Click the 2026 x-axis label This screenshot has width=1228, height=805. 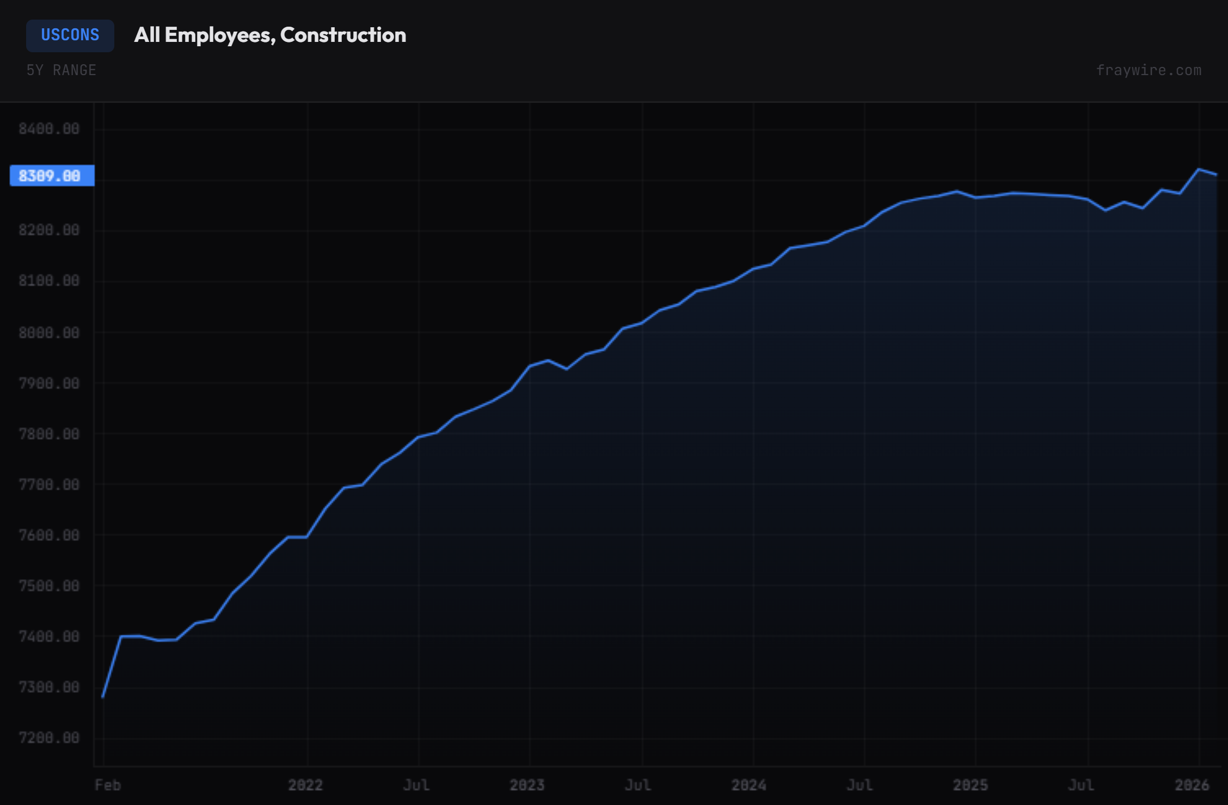point(1192,785)
